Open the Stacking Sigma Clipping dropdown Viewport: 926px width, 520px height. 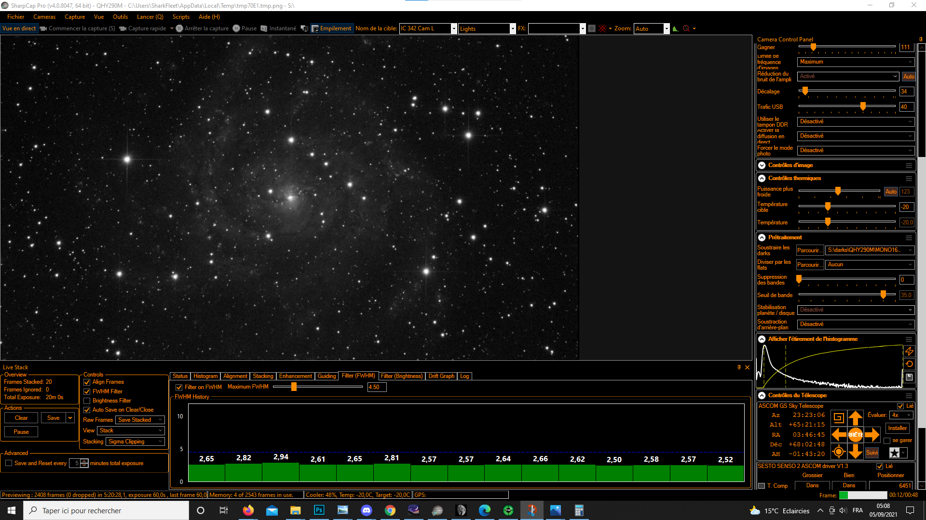tap(135, 442)
